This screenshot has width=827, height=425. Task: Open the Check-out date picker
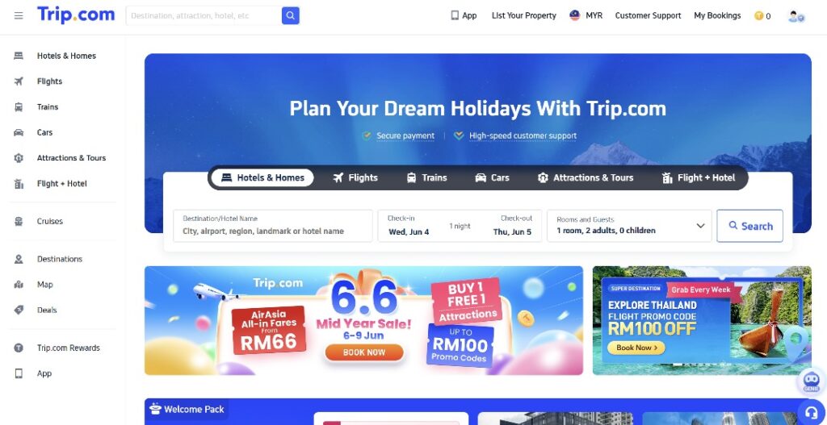(513, 226)
